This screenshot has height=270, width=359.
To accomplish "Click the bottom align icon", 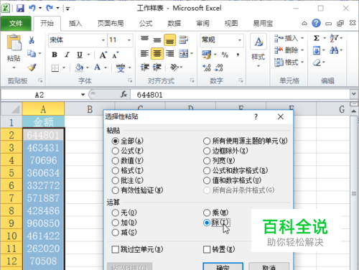I will point(169,40).
